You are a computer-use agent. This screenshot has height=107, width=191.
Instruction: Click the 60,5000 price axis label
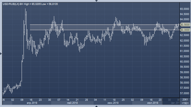[x=184, y=56]
